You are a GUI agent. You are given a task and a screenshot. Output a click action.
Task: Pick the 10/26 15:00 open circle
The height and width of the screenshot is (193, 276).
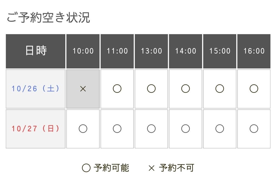219,89
